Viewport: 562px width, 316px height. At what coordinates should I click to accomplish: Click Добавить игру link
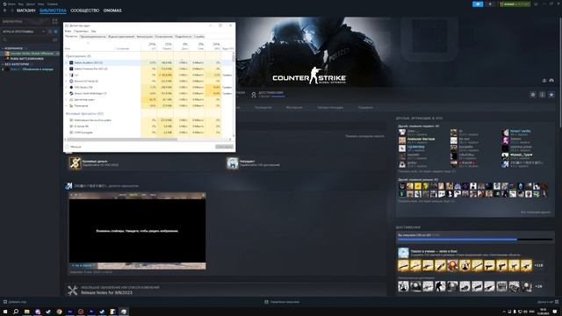coord(18,302)
